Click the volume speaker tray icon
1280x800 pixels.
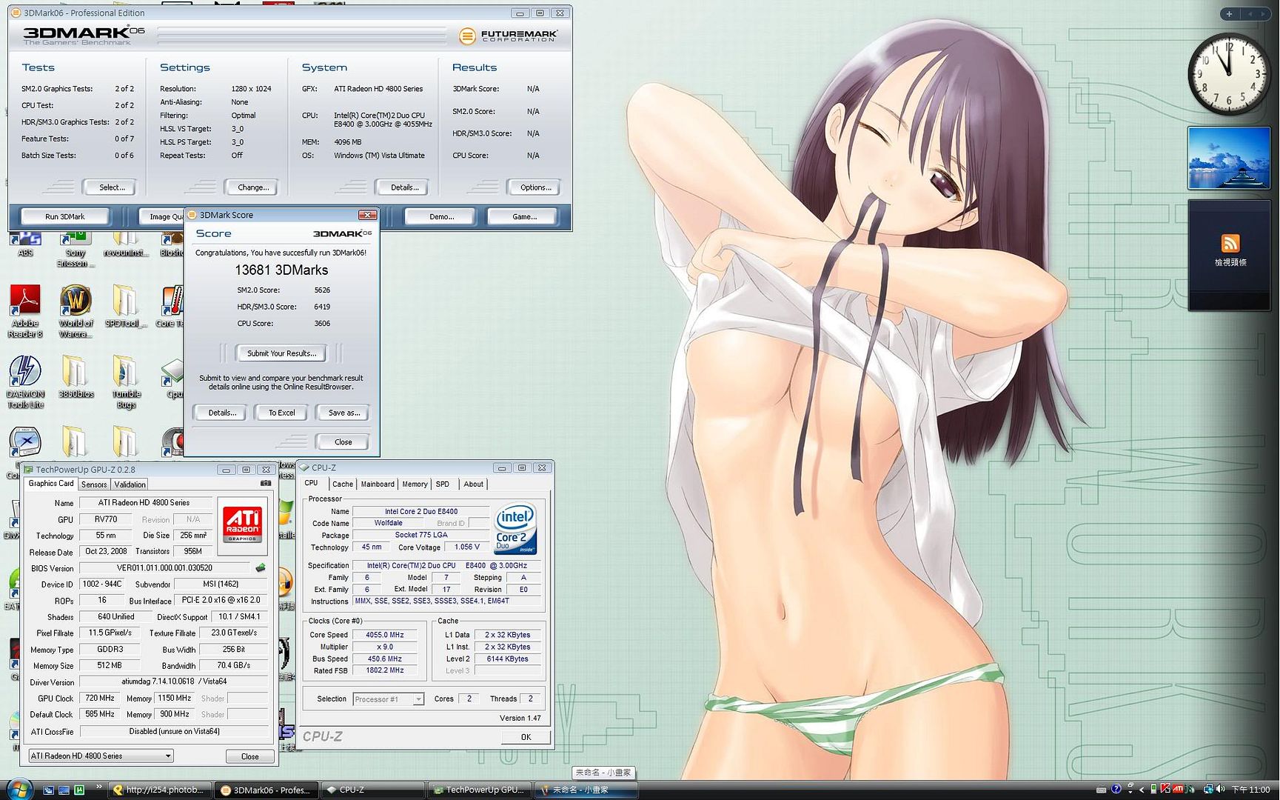pyautogui.click(x=1219, y=790)
